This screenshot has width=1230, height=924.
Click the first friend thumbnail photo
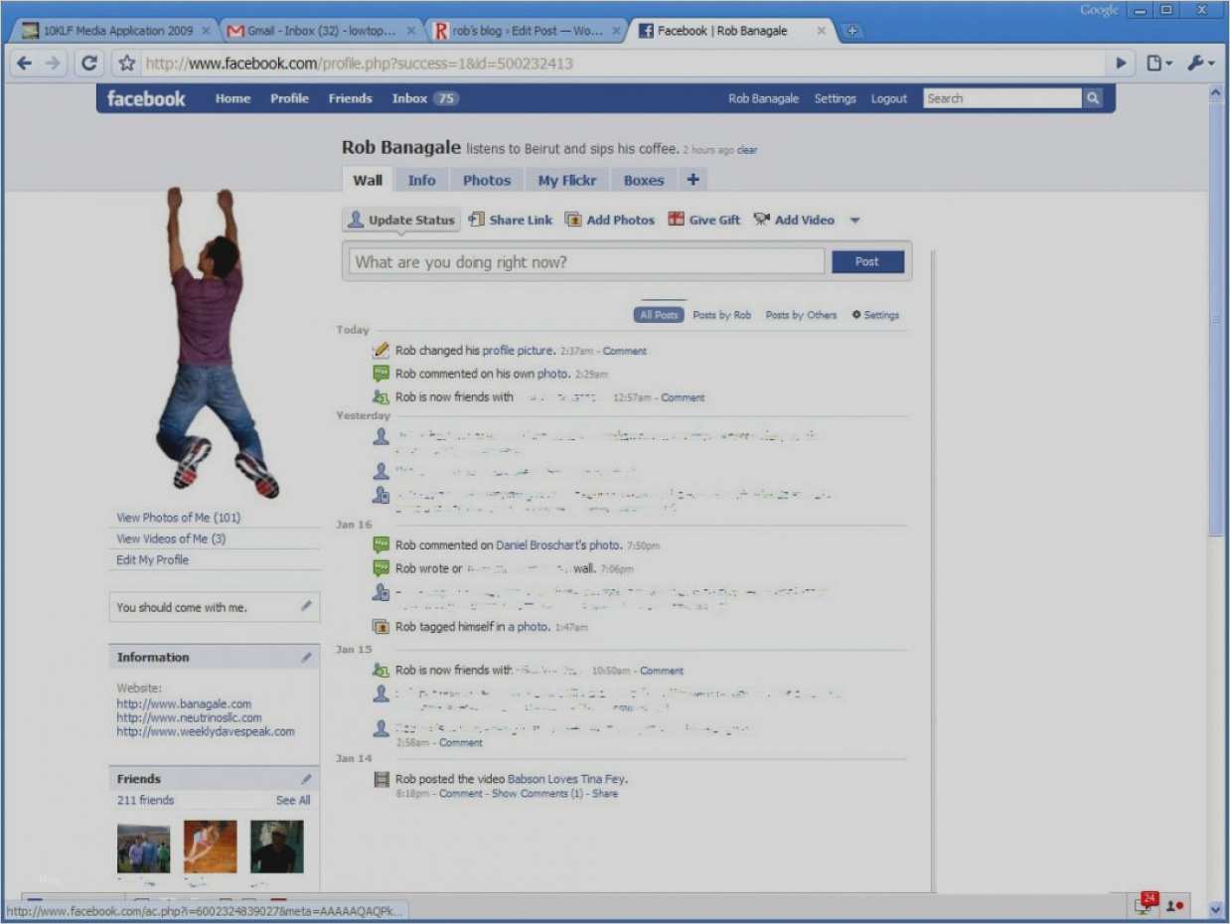[143, 847]
